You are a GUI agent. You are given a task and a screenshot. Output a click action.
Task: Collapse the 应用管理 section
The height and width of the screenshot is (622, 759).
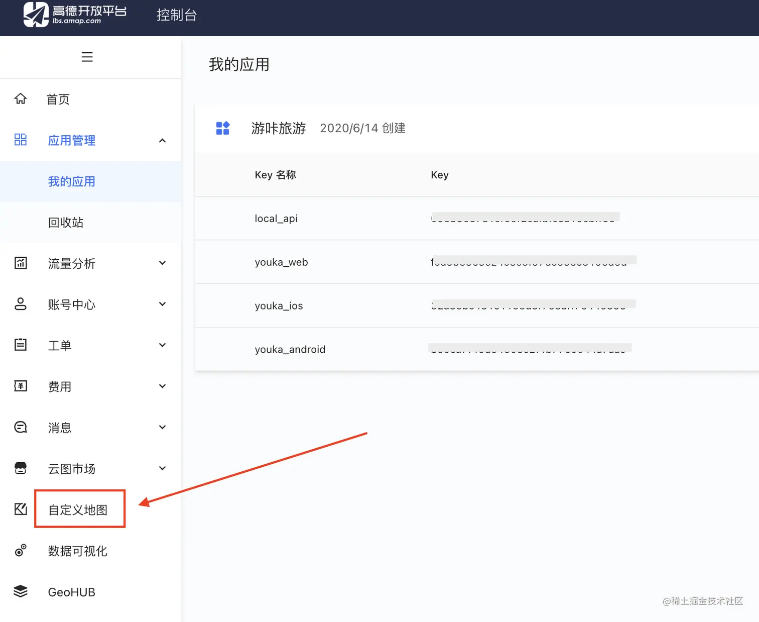[162, 141]
